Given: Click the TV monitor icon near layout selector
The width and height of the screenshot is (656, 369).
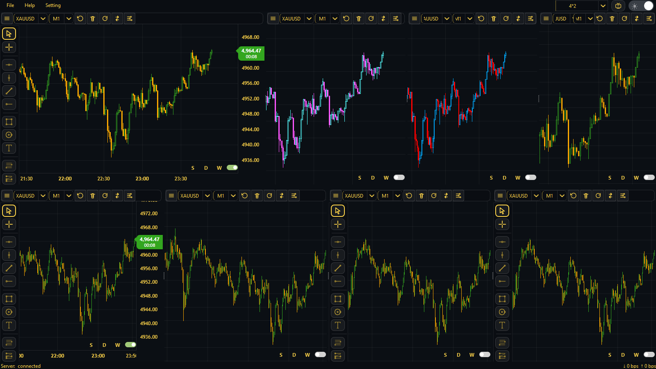Looking at the screenshot, I should pyautogui.click(x=618, y=6).
